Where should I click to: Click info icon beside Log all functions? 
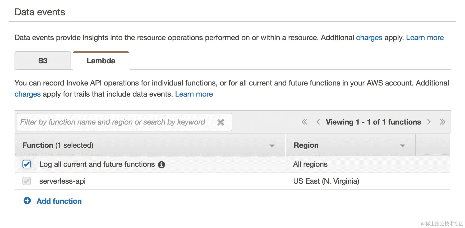click(x=162, y=165)
